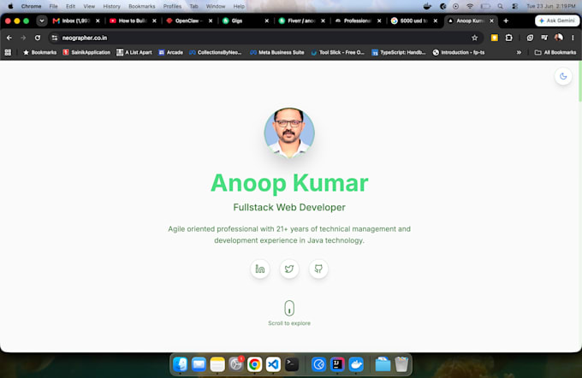Open the Chrome application menu

(31, 6)
